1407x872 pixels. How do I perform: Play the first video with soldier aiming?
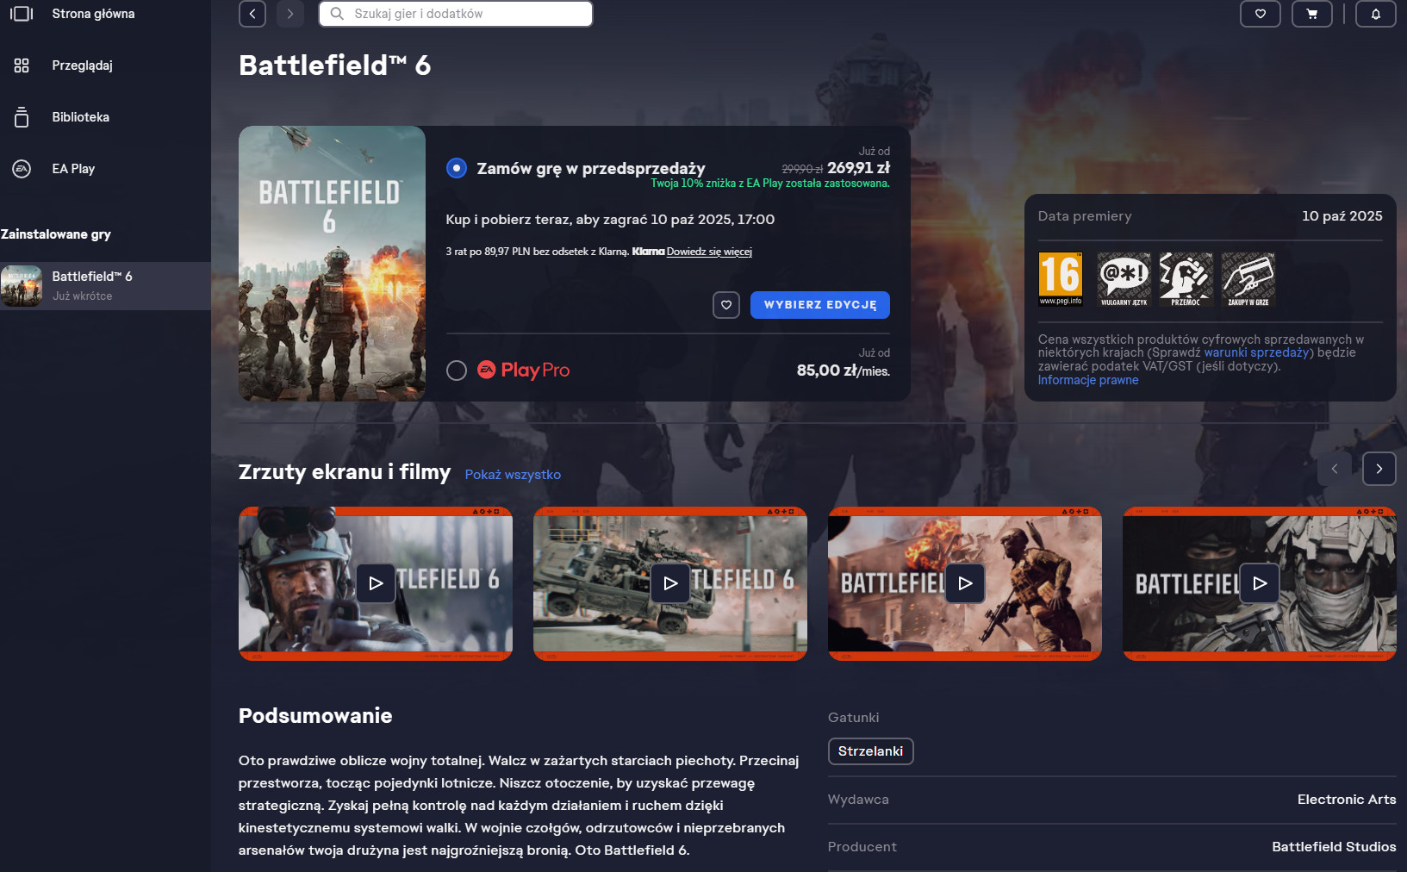point(376,583)
